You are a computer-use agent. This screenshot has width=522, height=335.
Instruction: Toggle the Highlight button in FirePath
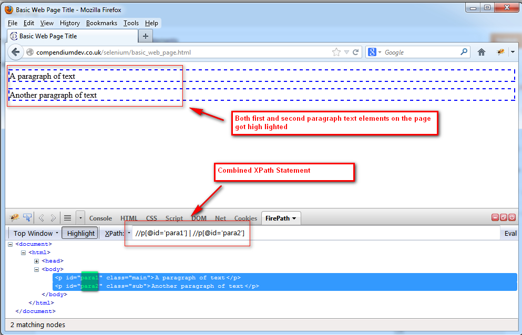click(79, 233)
